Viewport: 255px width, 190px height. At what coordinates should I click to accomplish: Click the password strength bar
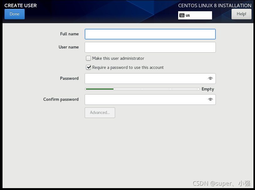point(142,89)
